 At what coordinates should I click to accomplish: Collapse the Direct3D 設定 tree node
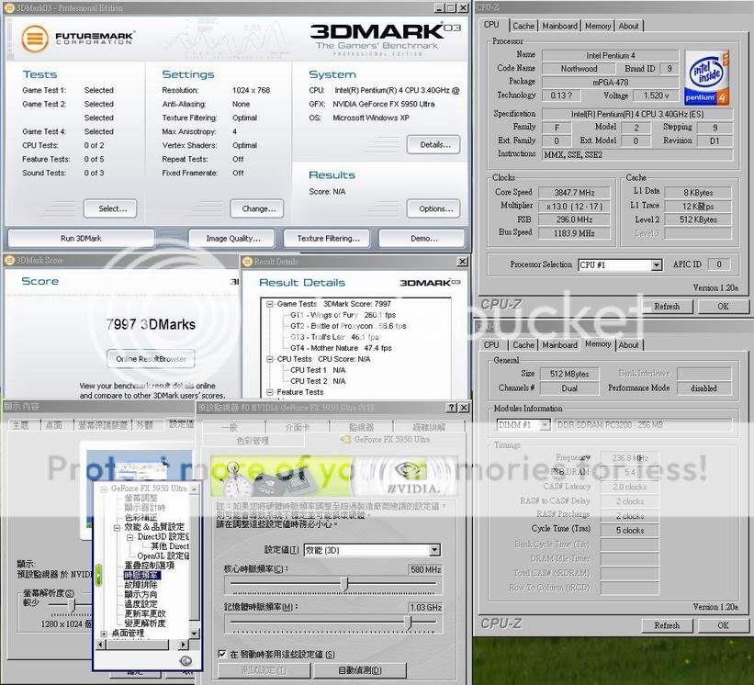pos(129,537)
